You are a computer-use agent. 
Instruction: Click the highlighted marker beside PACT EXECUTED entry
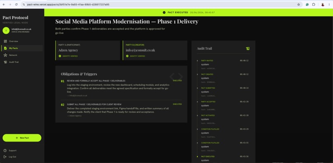(197, 157)
